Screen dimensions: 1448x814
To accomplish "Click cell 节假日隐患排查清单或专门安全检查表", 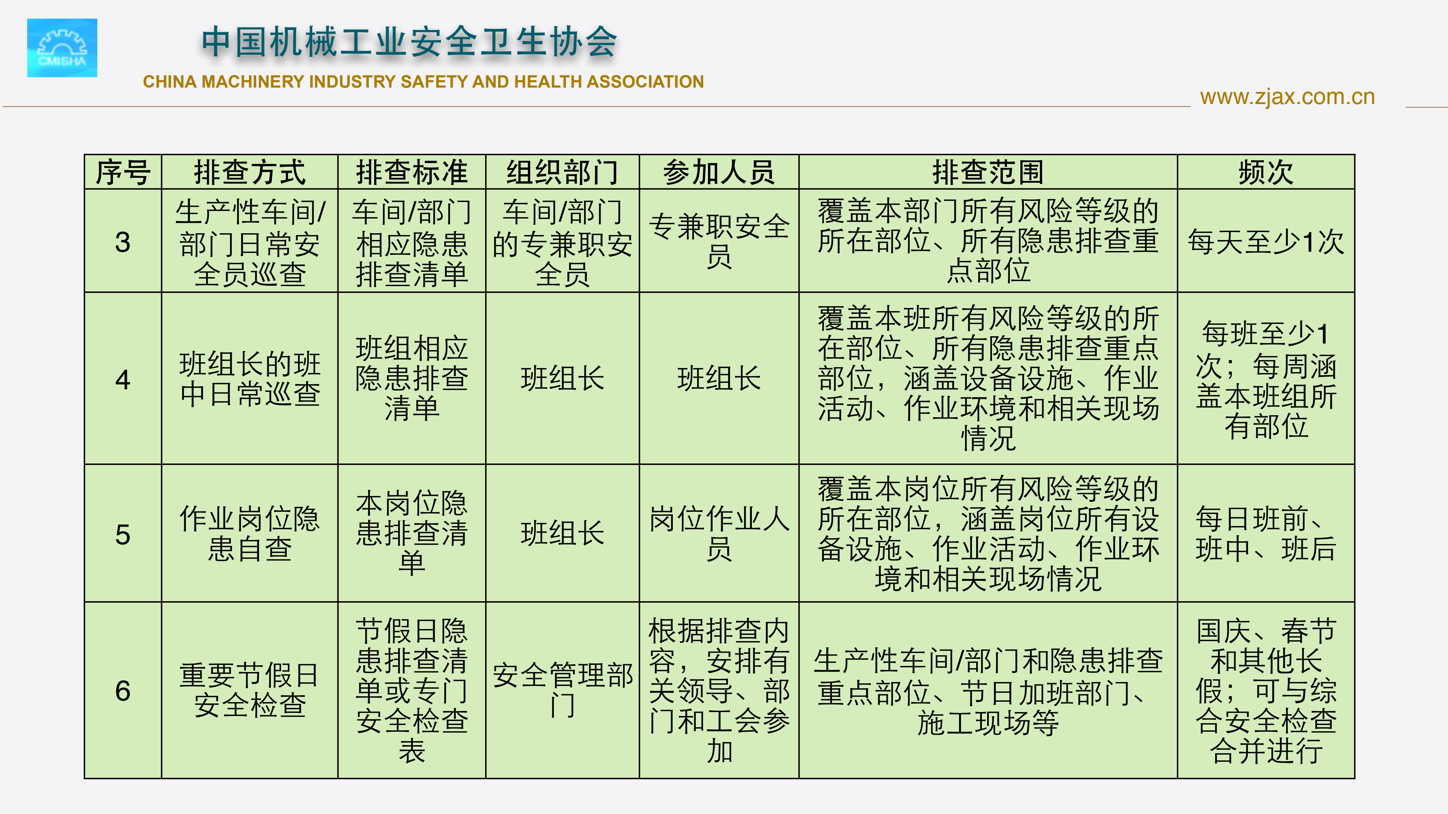I will click(x=411, y=690).
